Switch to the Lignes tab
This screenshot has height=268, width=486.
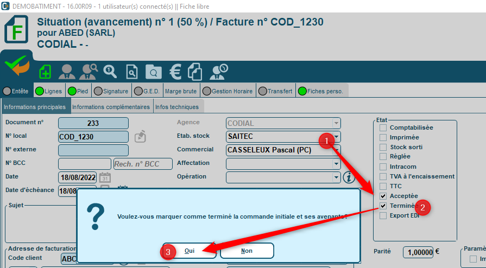click(x=49, y=91)
